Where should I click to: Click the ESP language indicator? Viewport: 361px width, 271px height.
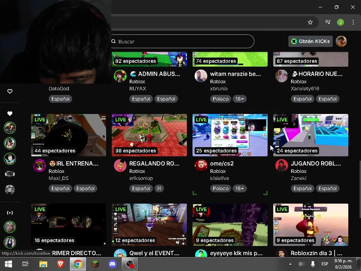325,264
